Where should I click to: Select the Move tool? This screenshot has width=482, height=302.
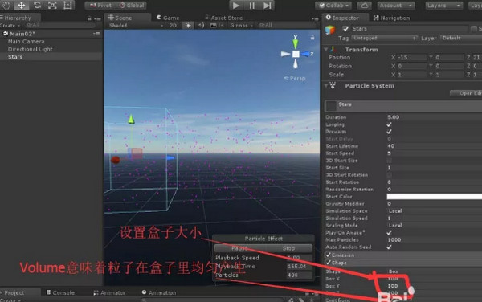[x=21, y=5]
